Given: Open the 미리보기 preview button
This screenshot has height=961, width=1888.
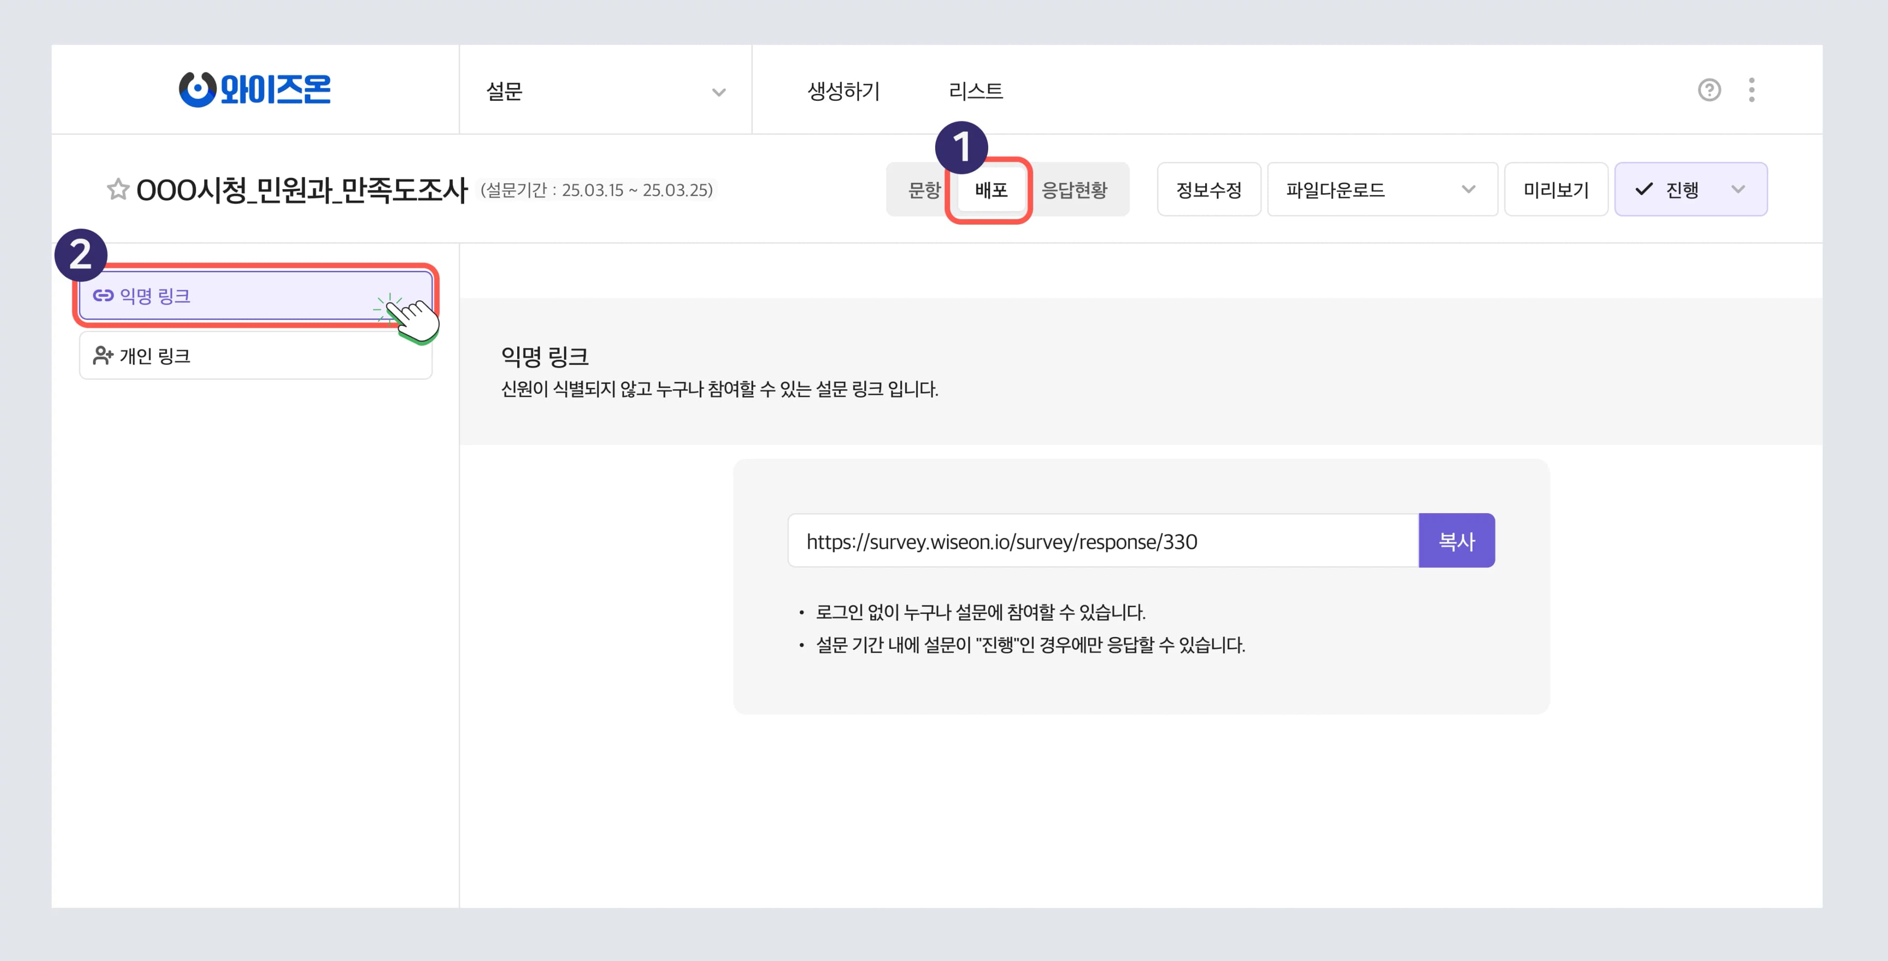Looking at the screenshot, I should [1556, 189].
